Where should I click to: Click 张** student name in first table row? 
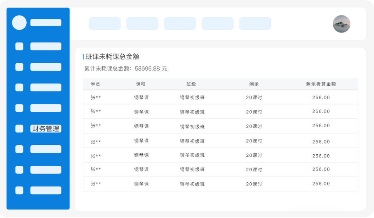point(96,98)
